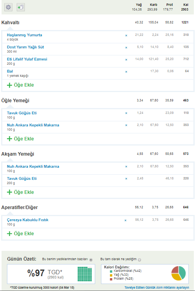Select 'Bu tam olarak ne yediğim' radio button

tap(139, 260)
